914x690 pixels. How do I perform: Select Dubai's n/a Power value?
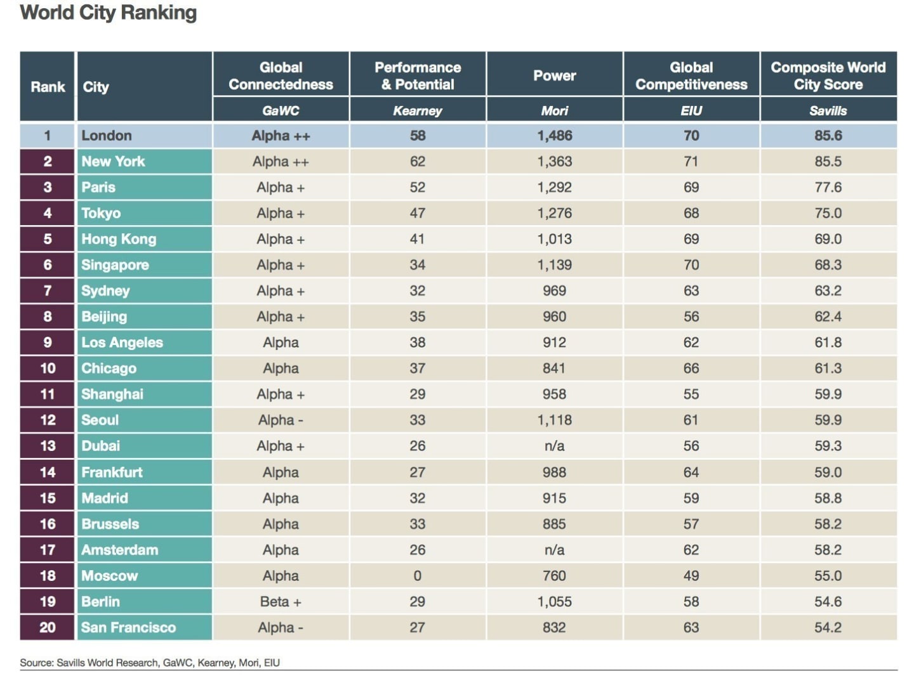tap(554, 446)
